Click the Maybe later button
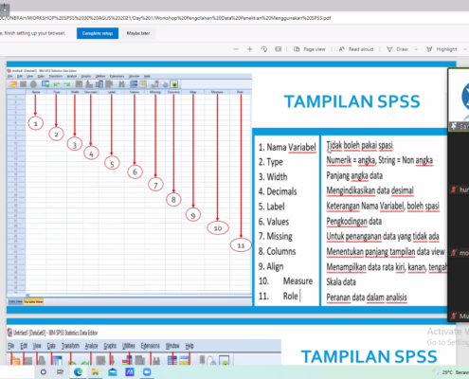Image resolution: width=469 pixels, height=379 pixels. click(138, 33)
